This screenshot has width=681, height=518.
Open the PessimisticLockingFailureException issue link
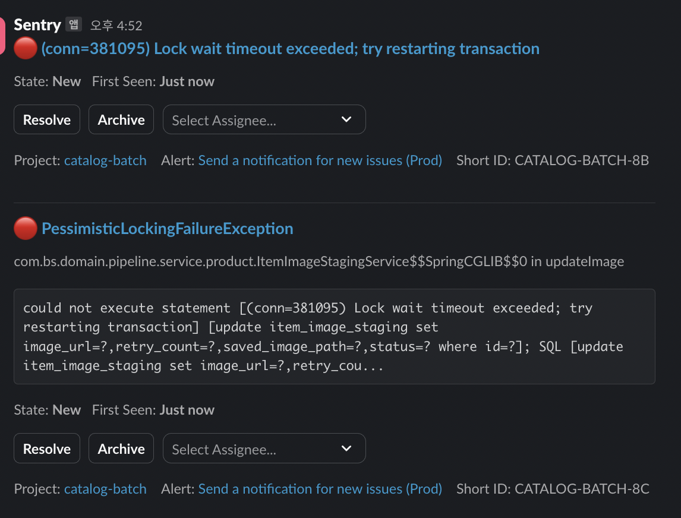coord(167,229)
